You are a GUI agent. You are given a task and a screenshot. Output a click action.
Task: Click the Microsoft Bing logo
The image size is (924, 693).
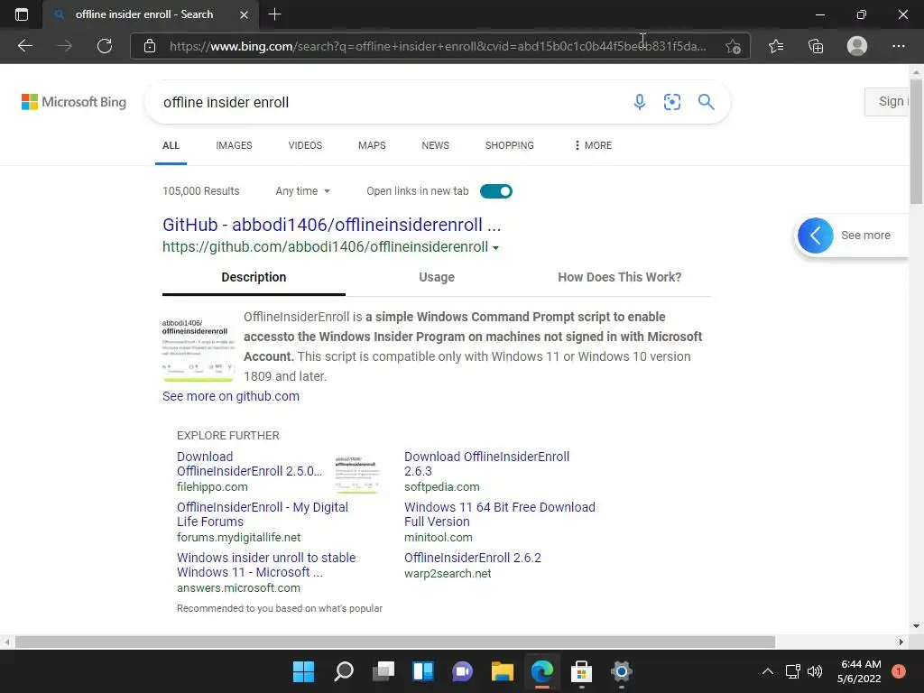(x=74, y=102)
